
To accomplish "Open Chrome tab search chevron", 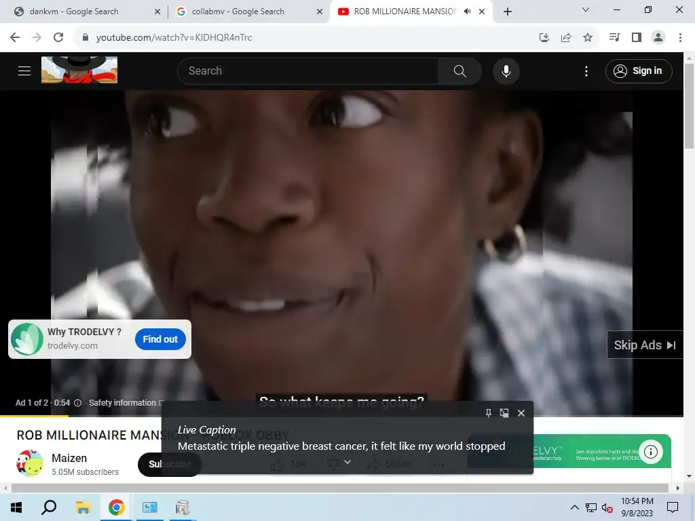I will (586, 9).
